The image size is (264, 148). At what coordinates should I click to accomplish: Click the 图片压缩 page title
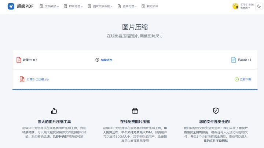point(135,27)
